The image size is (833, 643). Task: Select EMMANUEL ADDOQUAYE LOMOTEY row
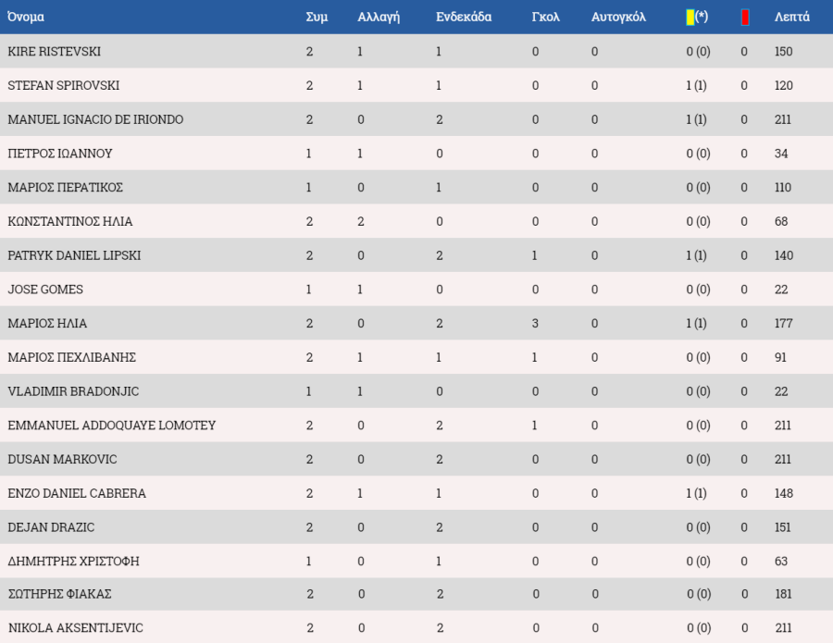click(416, 425)
